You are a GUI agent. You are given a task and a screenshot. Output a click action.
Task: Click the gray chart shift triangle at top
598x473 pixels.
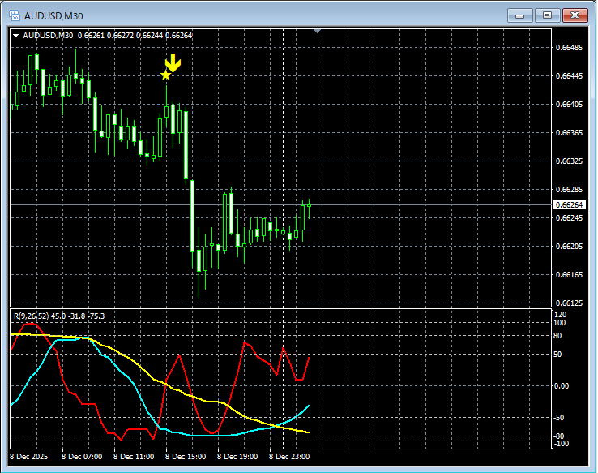coord(318,31)
